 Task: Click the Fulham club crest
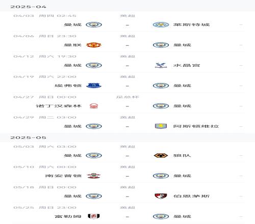pyautogui.click(x=94, y=216)
